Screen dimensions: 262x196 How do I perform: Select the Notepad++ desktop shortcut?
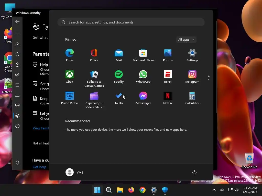coord(7,86)
